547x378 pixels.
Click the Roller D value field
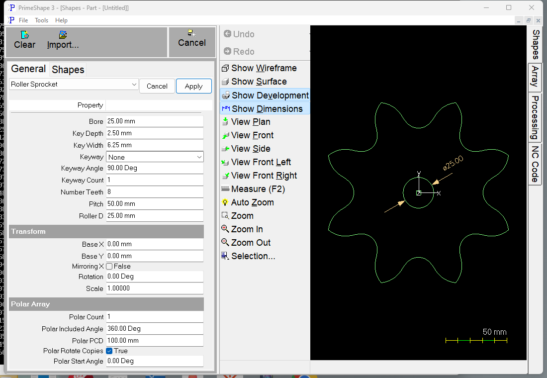coord(155,216)
